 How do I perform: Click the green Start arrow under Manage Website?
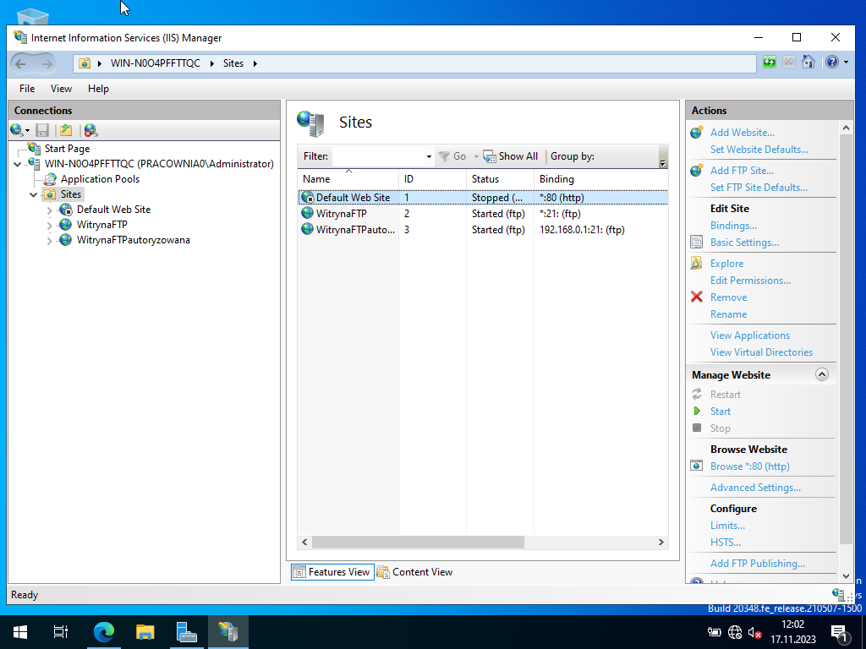pos(697,412)
